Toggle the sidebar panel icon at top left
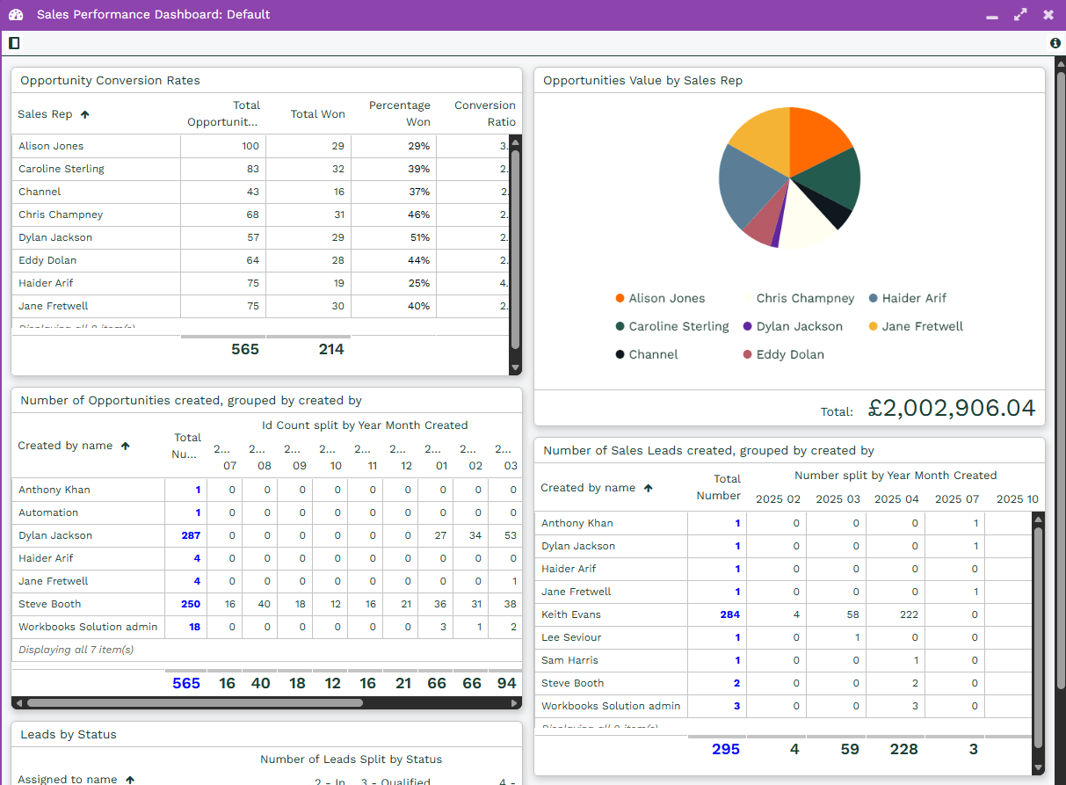The width and height of the screenshot is (1066, 785). point(14,43)
